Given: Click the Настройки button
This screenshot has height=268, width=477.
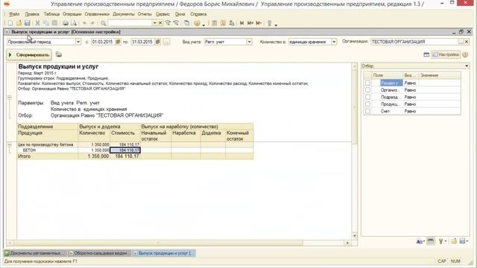Looking at the screenshot, I should click(x=446, y=54).
